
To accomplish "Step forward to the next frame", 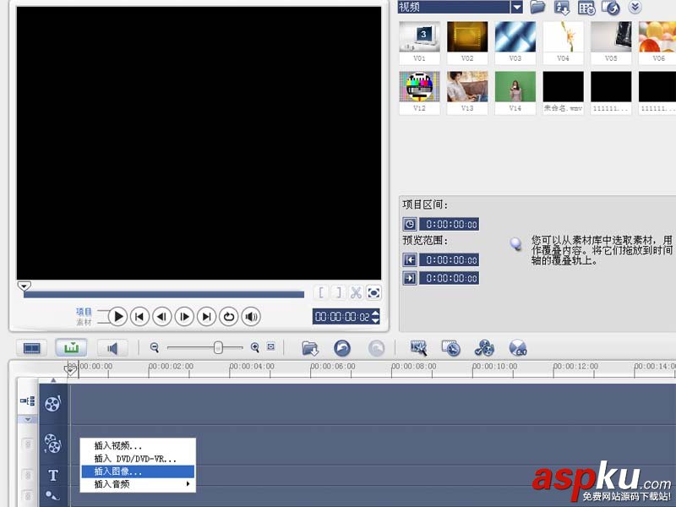I will point(184,317).
